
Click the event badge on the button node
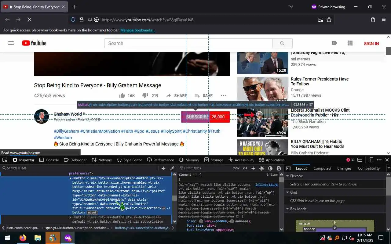[92, 213]
